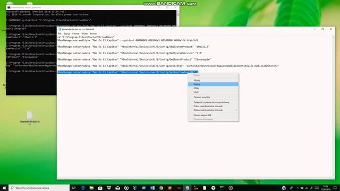
Task: Launch Google Chrome from the taskbar
Action: 161,188
